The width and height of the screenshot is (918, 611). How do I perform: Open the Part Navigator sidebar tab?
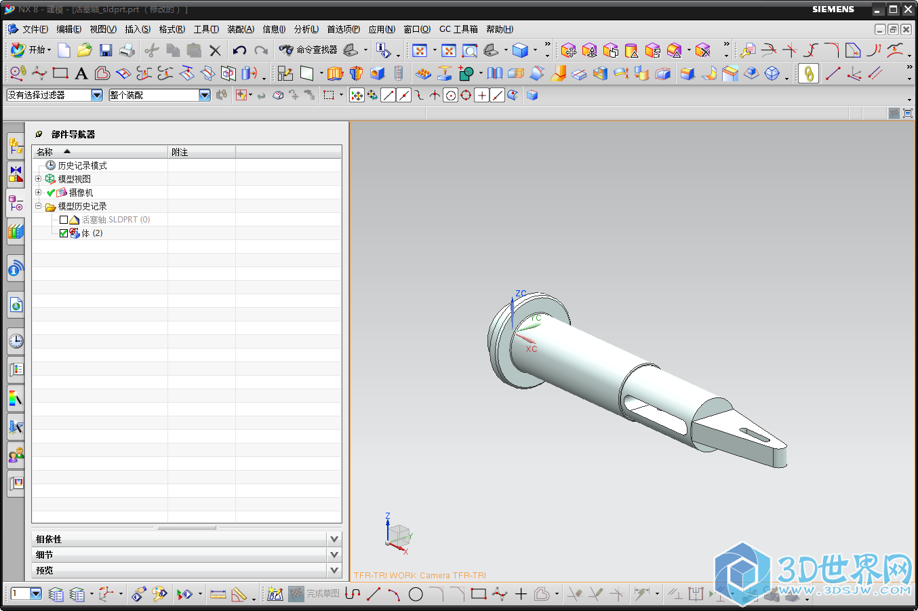tap(16, 203)
